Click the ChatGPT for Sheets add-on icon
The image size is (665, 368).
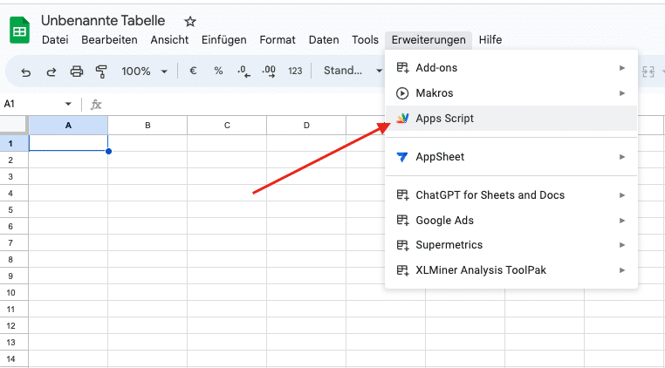402,195
